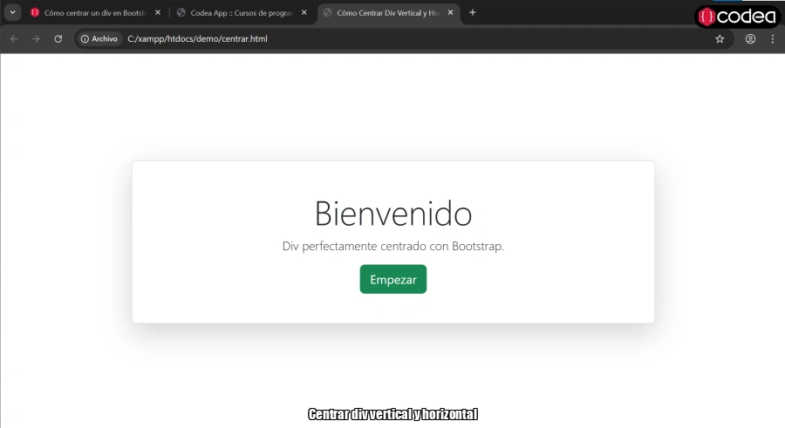Expand the Chrome three-dot menu
The height and width of the screenshot is (428, 785).
pos(773,39)
